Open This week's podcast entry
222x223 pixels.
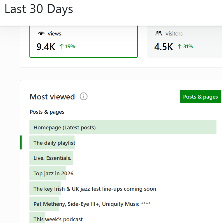coord(58,219)
